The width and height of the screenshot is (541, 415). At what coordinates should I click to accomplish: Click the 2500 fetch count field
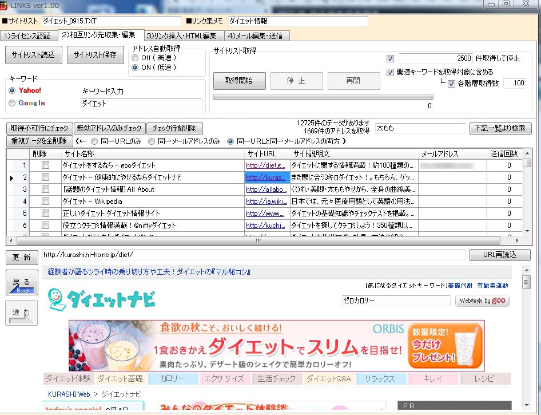pos(435,58)
